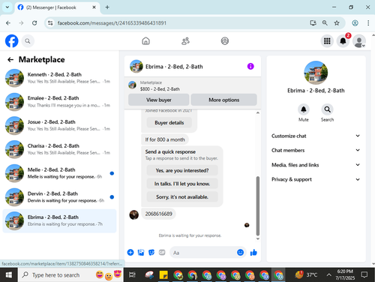Send quick reply Yes, are you interested?
Image resolution: width=375 pixels, height=282 pixels.
pyautogui.click(x=182, y=170)
